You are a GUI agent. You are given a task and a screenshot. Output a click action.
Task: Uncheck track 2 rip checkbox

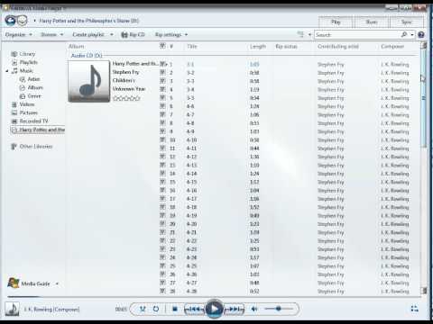click(162, 73)
